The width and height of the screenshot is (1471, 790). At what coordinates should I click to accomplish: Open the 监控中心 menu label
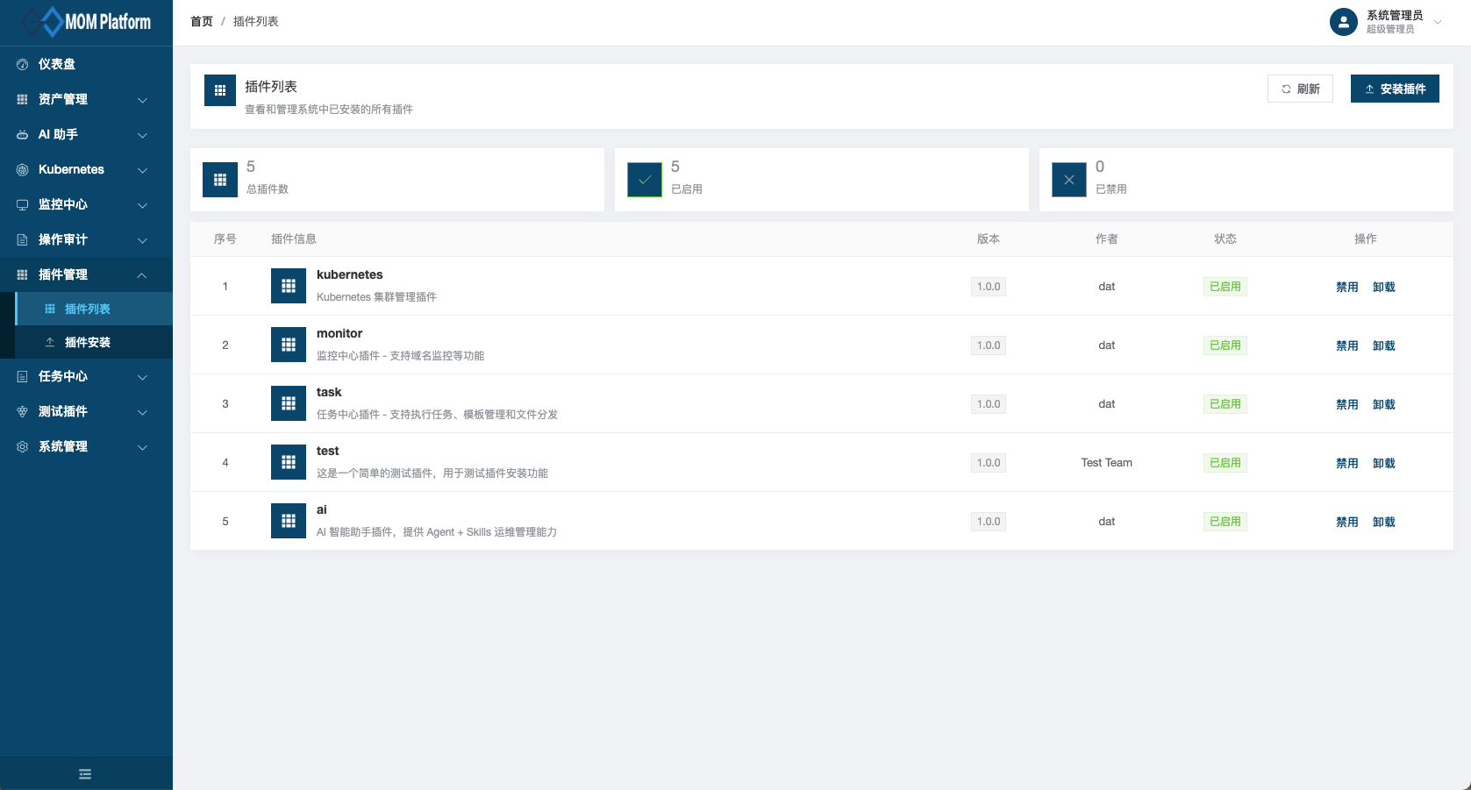coord(63,204)
